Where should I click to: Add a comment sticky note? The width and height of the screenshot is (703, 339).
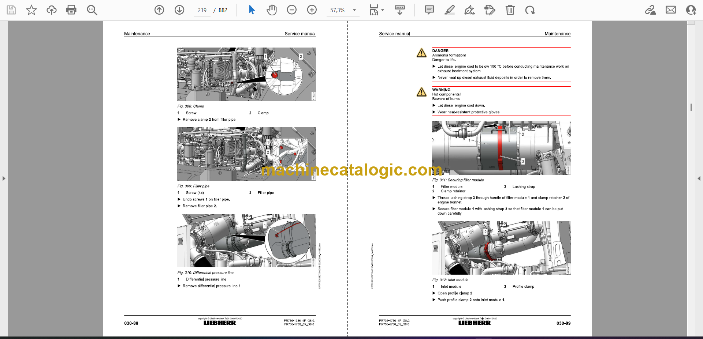point(429,10)
